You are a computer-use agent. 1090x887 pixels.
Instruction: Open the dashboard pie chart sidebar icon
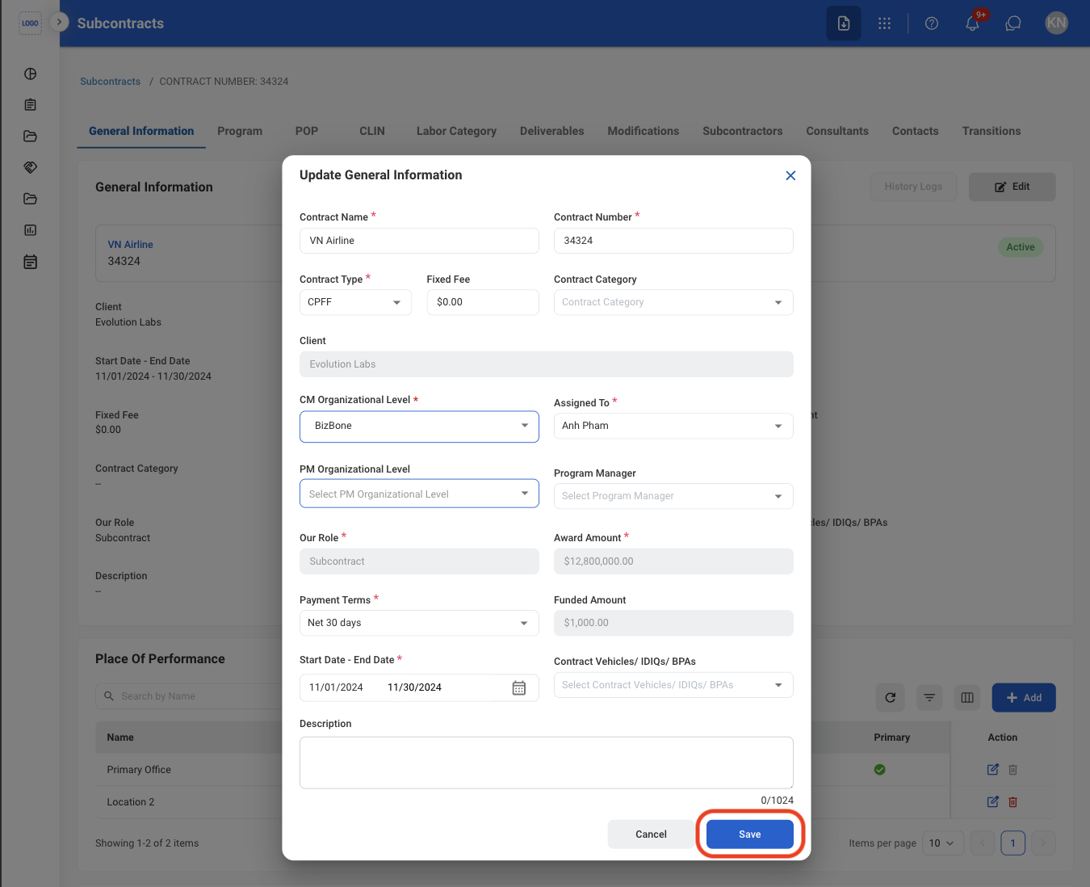pos(31,74)
